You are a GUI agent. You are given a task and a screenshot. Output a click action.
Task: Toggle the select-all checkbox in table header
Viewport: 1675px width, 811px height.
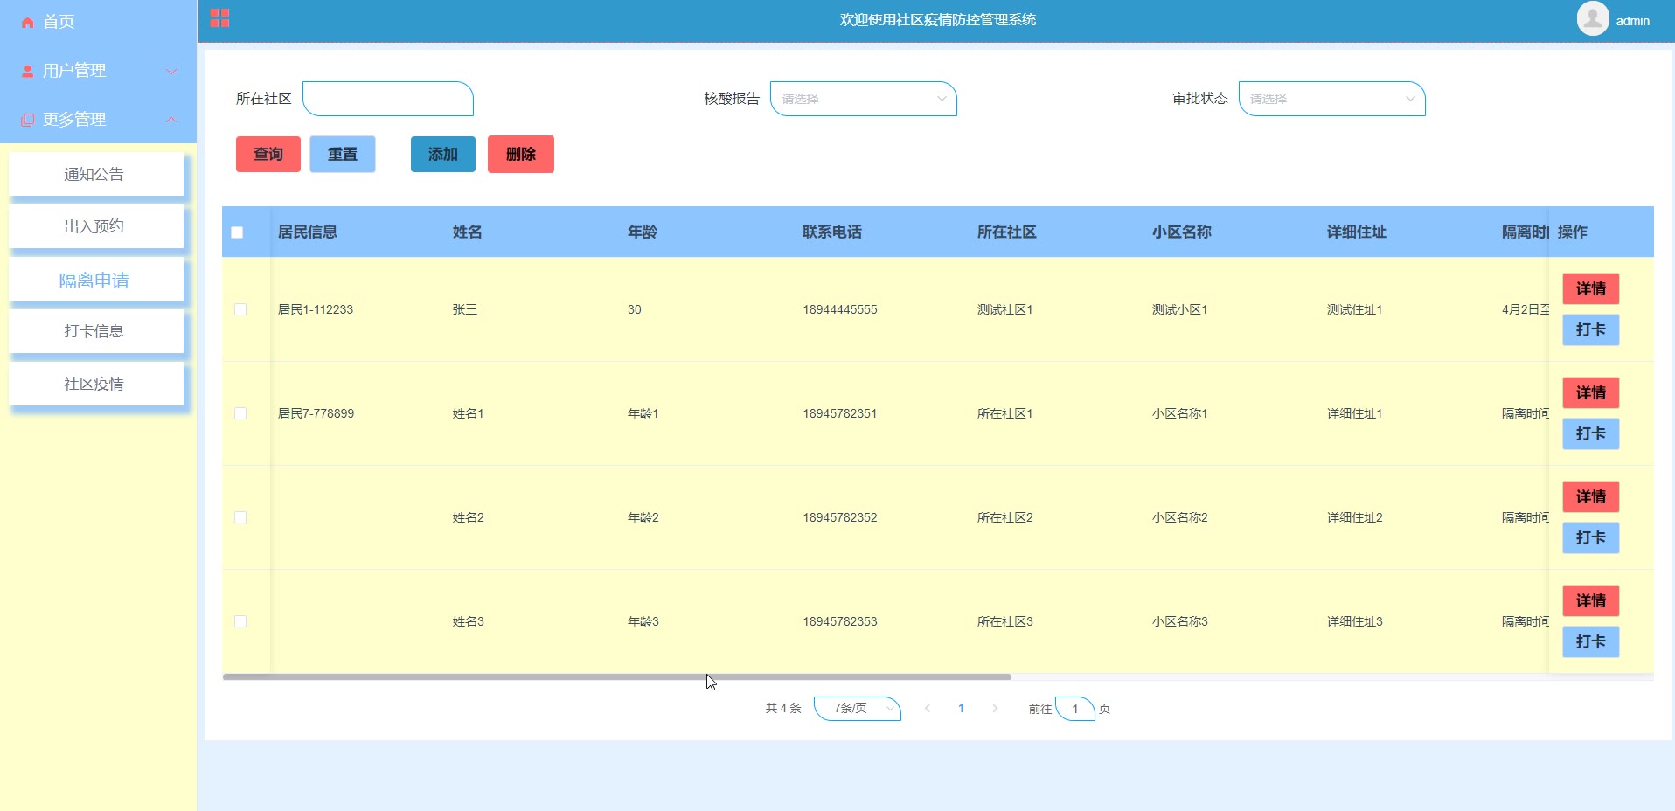click(x=237, y=232)
